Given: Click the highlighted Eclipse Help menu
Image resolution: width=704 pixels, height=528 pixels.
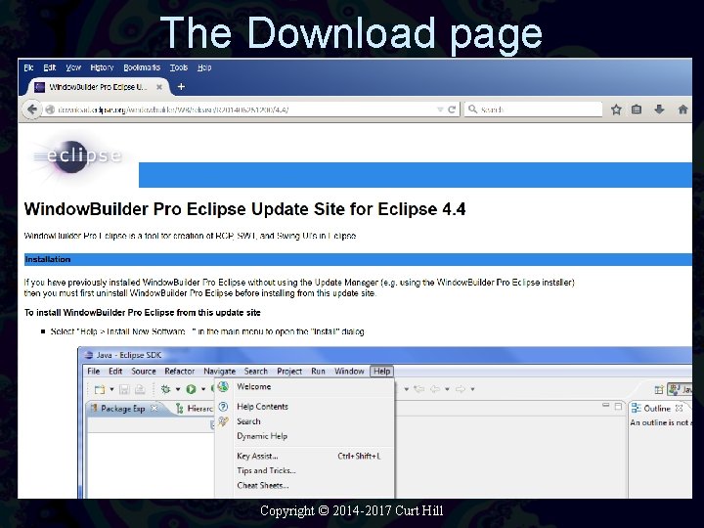Looking at the screenshot, I should pos(381,372).
